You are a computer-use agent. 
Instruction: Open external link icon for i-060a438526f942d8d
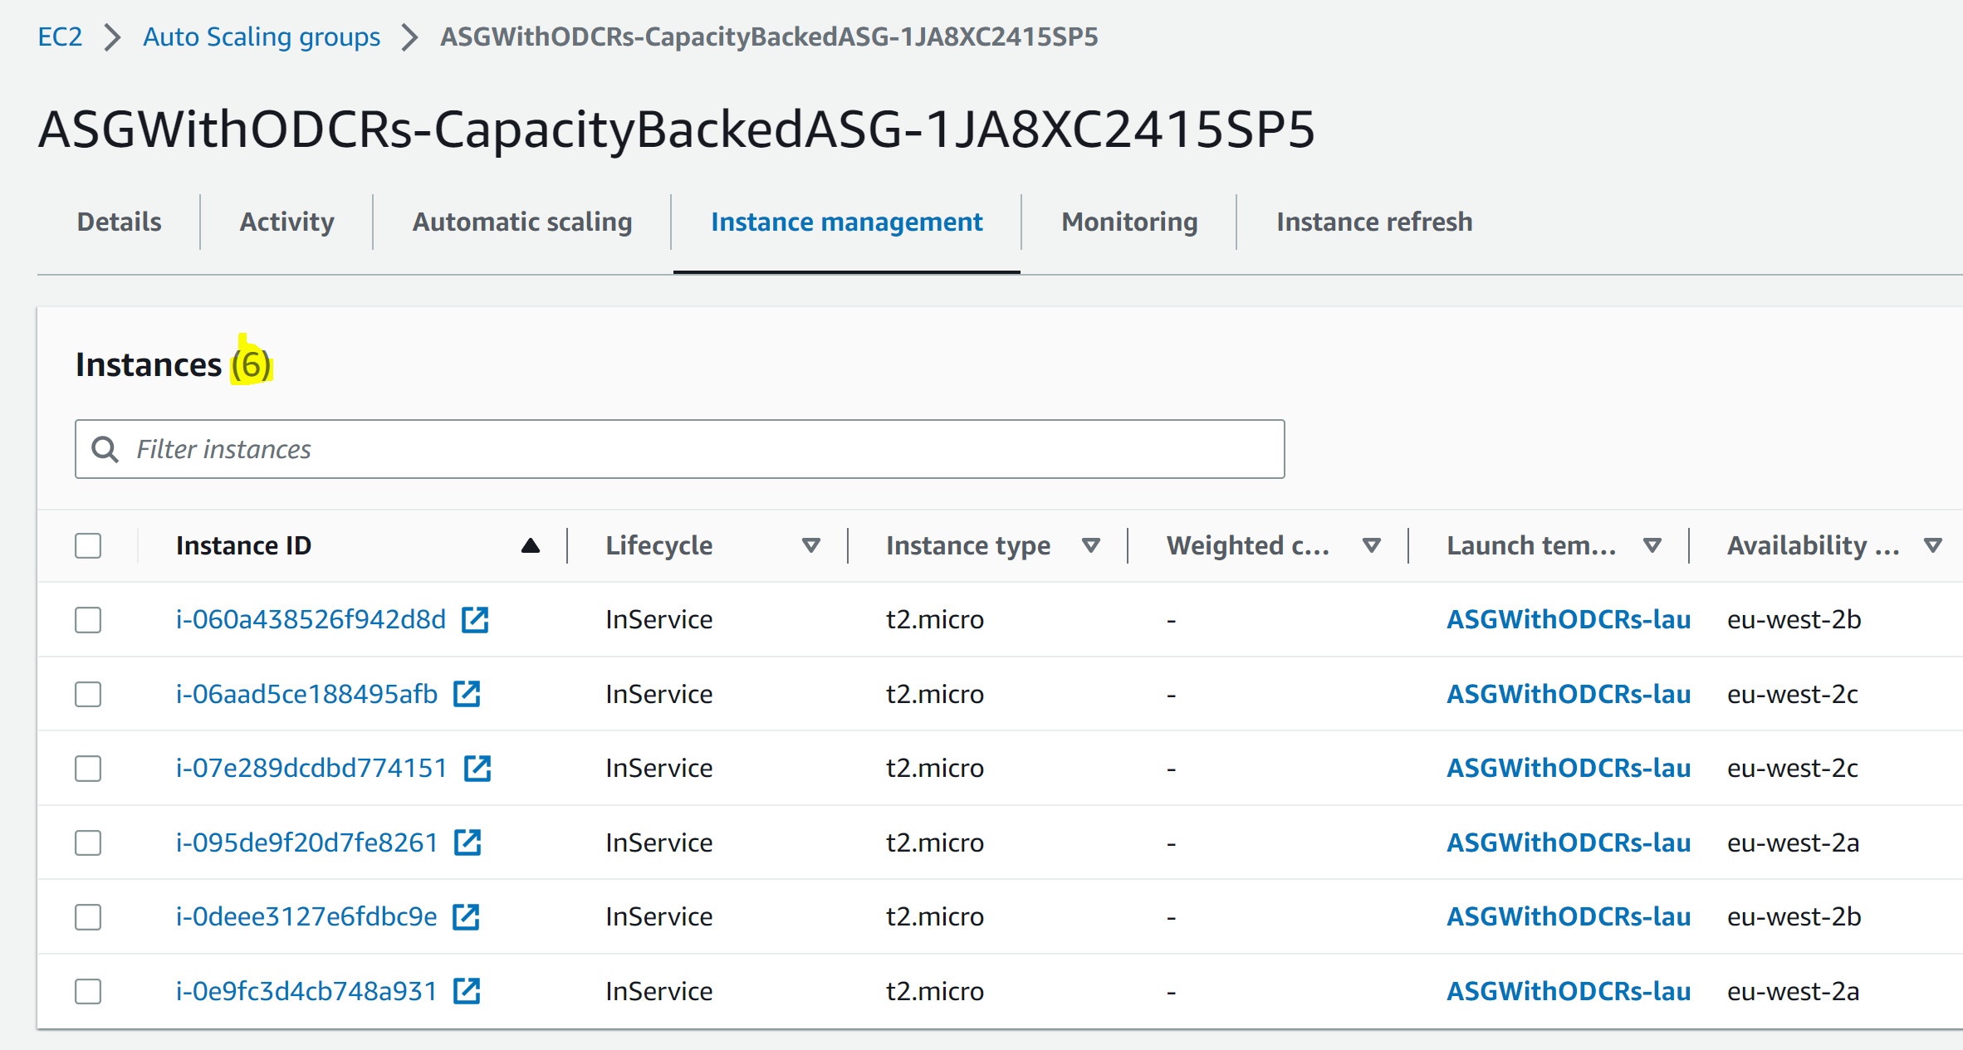click(x=475, y=619)
